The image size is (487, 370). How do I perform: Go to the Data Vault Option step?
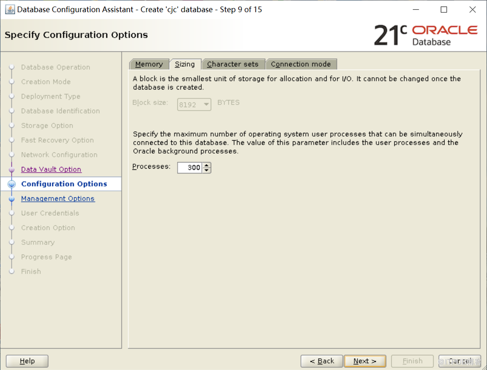[x=51, y=169]
